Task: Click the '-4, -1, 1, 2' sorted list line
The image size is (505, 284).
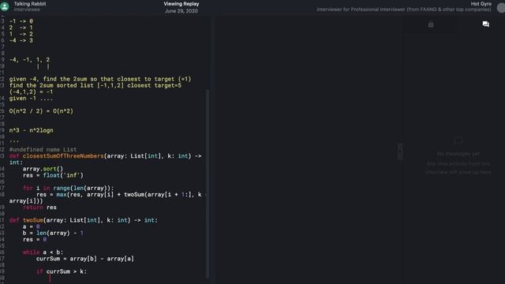Action: [x=29, y=60]
